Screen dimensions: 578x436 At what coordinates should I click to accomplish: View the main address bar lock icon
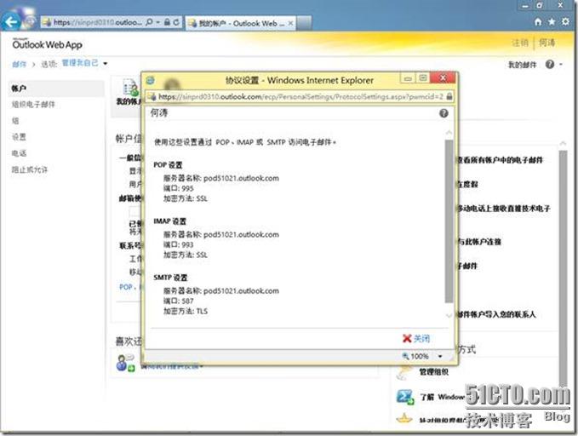[x=167, y=22]
